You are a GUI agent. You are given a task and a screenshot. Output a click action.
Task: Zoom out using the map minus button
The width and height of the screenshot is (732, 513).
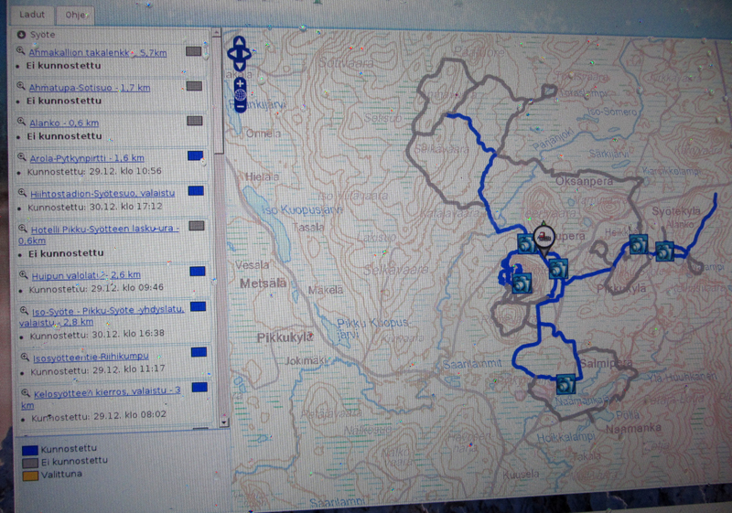click(240, 107)
